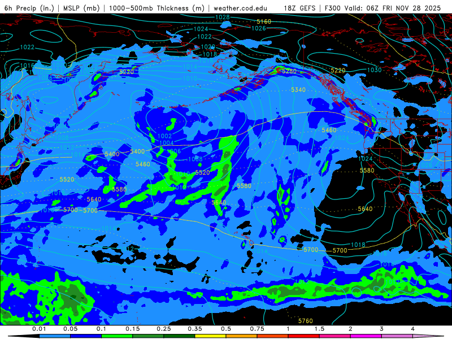The image size is (452, 339).
Task: Click the '5340' thickness contour label
Action: click(x=298, y=90)
